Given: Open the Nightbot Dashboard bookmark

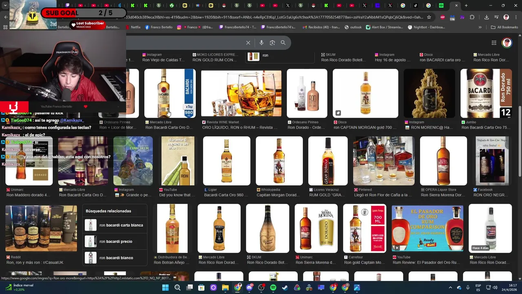Looking at the screenshot, I should pyautogui.click(x=426, y=27).
